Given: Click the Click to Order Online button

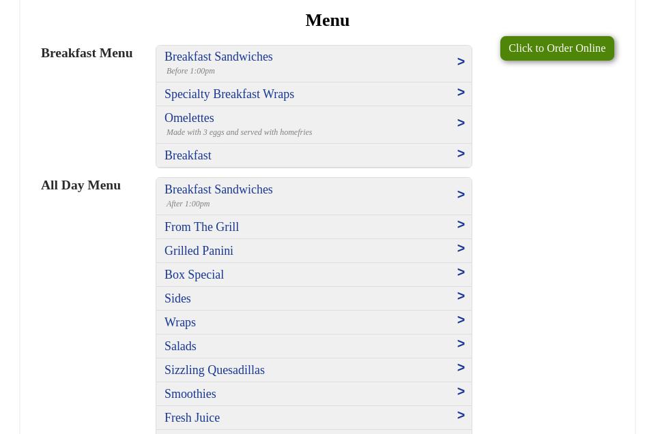Looking at the screenshot, I should tap(557, 48).
